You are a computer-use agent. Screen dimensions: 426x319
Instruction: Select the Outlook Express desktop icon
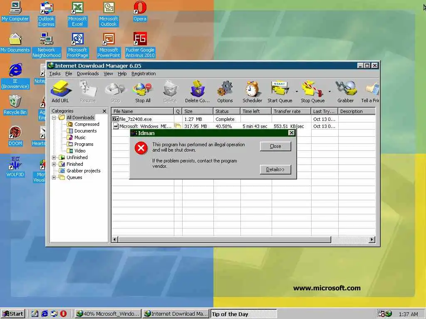click(46, 14)
